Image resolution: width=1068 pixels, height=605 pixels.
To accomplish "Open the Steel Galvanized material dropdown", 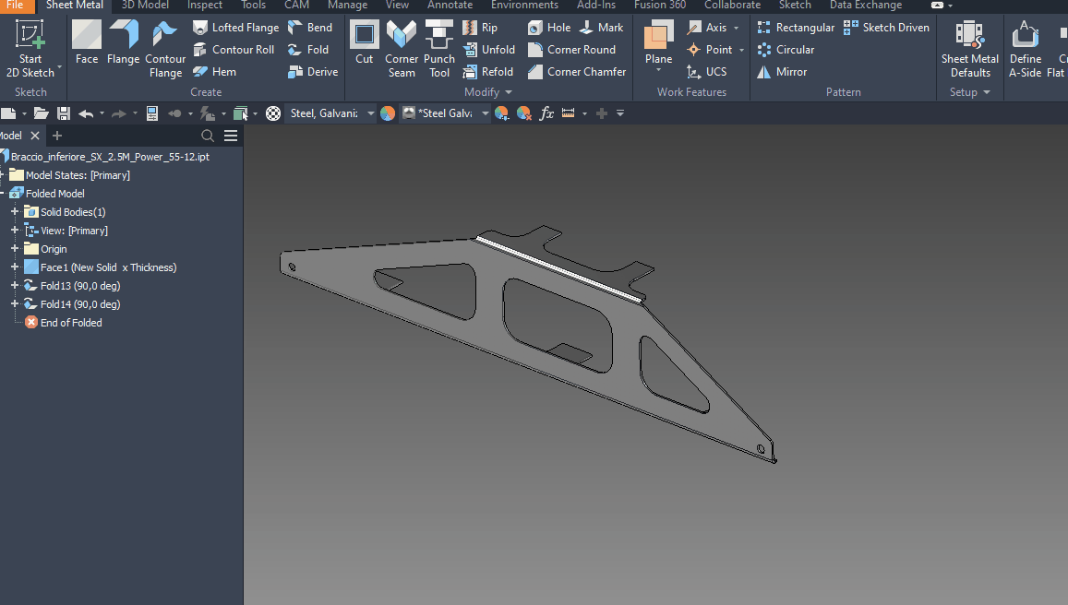I will (369, 113).
